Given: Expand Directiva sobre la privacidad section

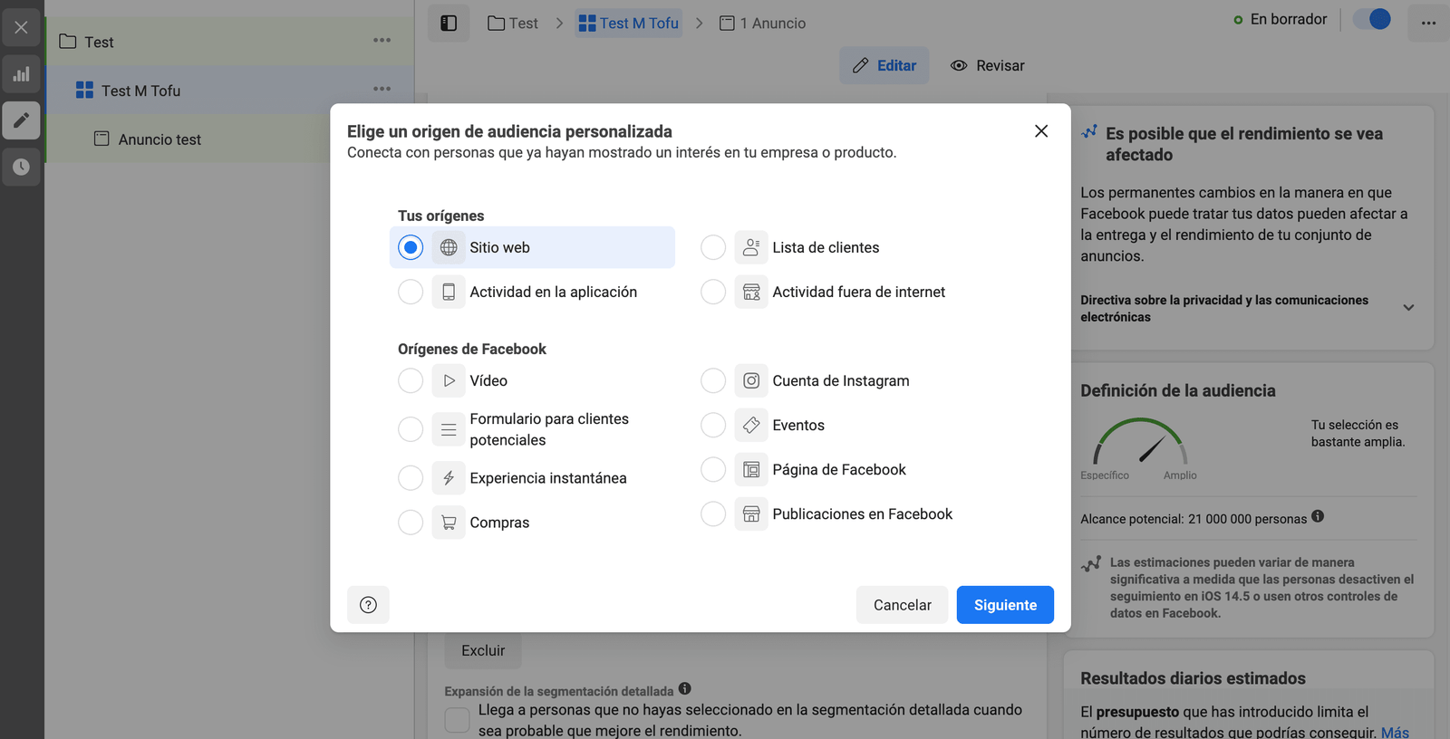Looking at the screenshot, I should (1408, 308).
